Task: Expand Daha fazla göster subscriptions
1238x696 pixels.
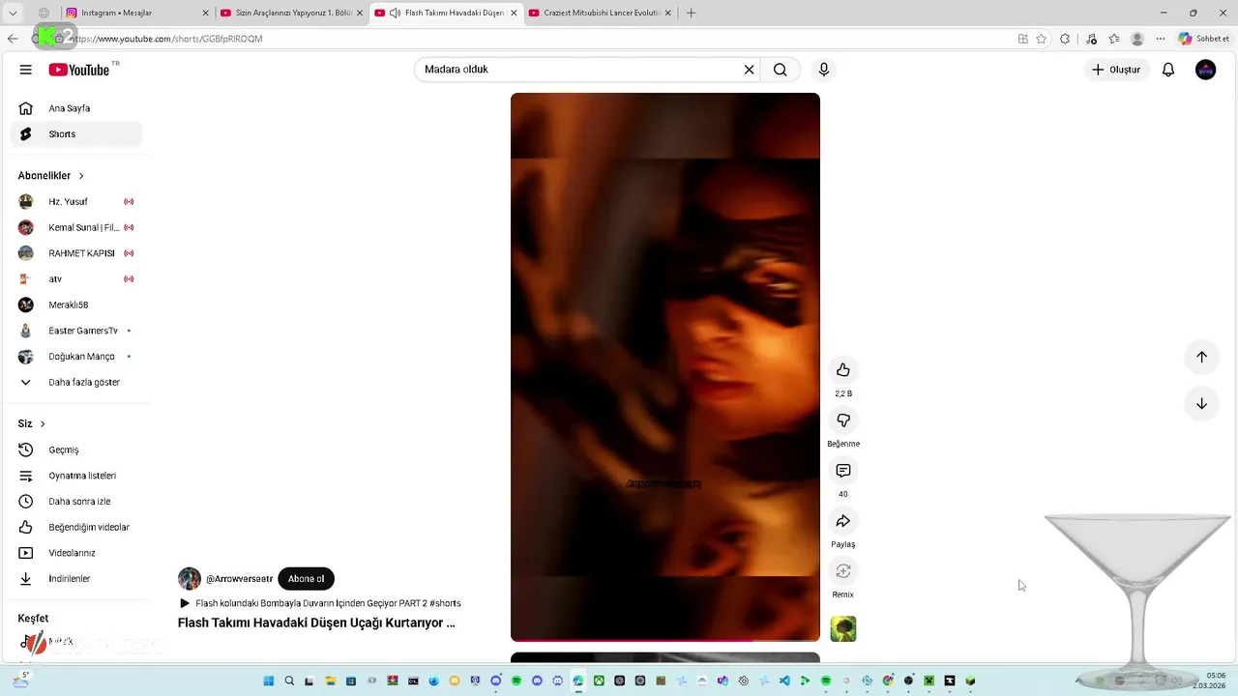Action: tap(75, 382)
